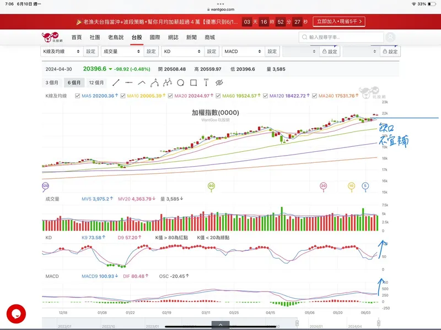Click the 老漁夫台指當沖 promo banner text
441x330 pixels.
point(160,22)
